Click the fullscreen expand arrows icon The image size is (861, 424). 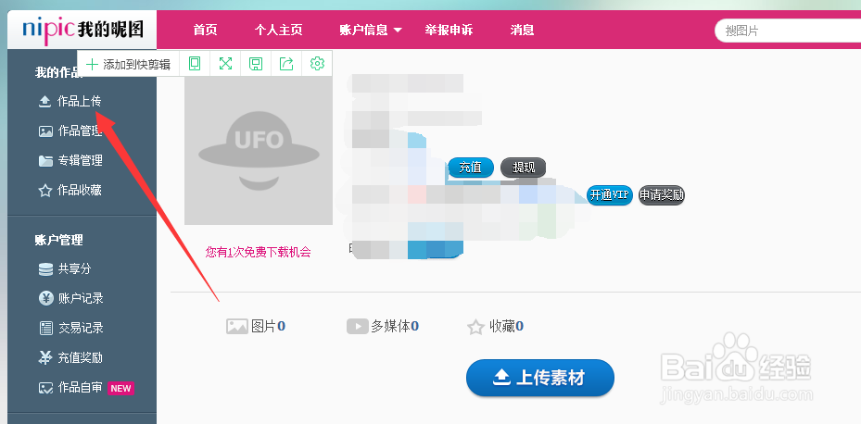225,64
